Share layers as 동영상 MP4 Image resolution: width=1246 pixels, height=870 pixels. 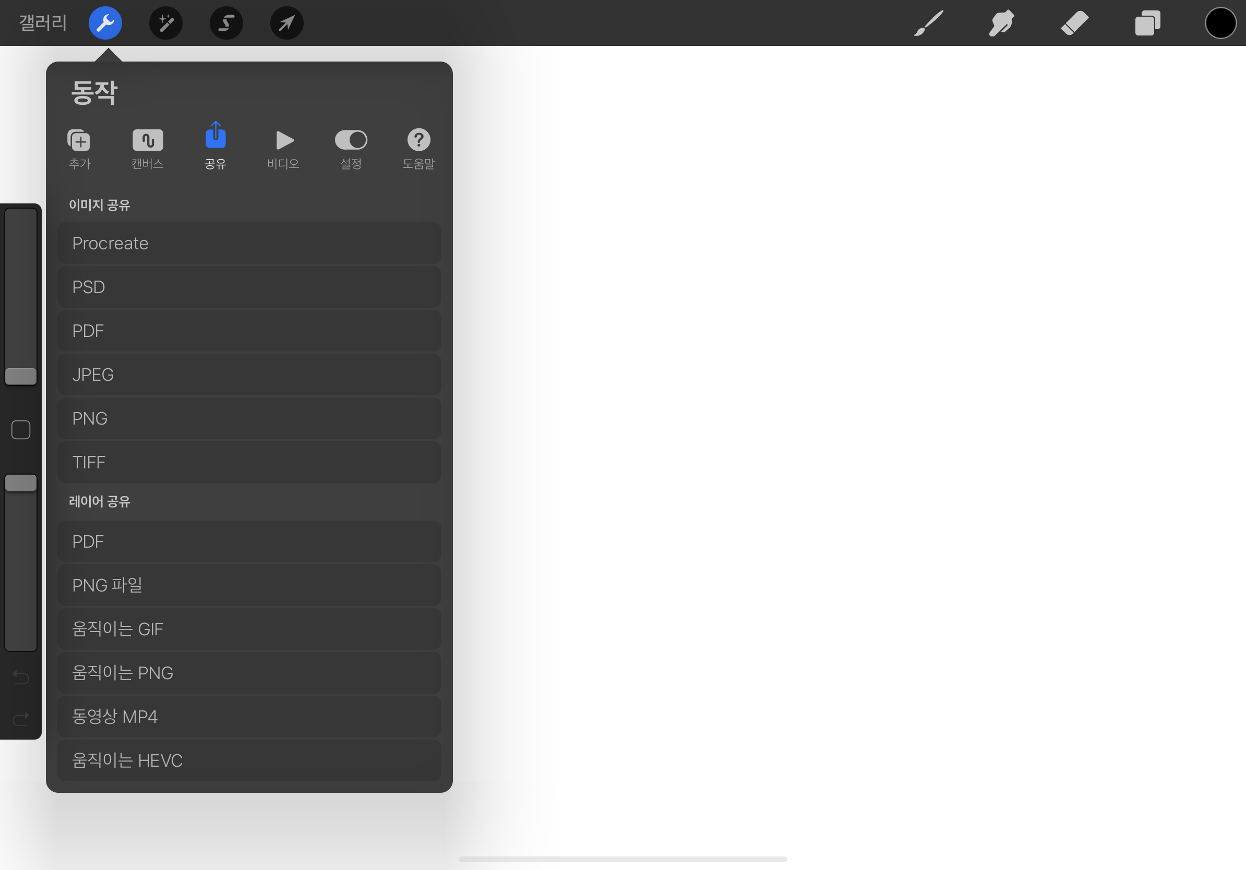249,717
